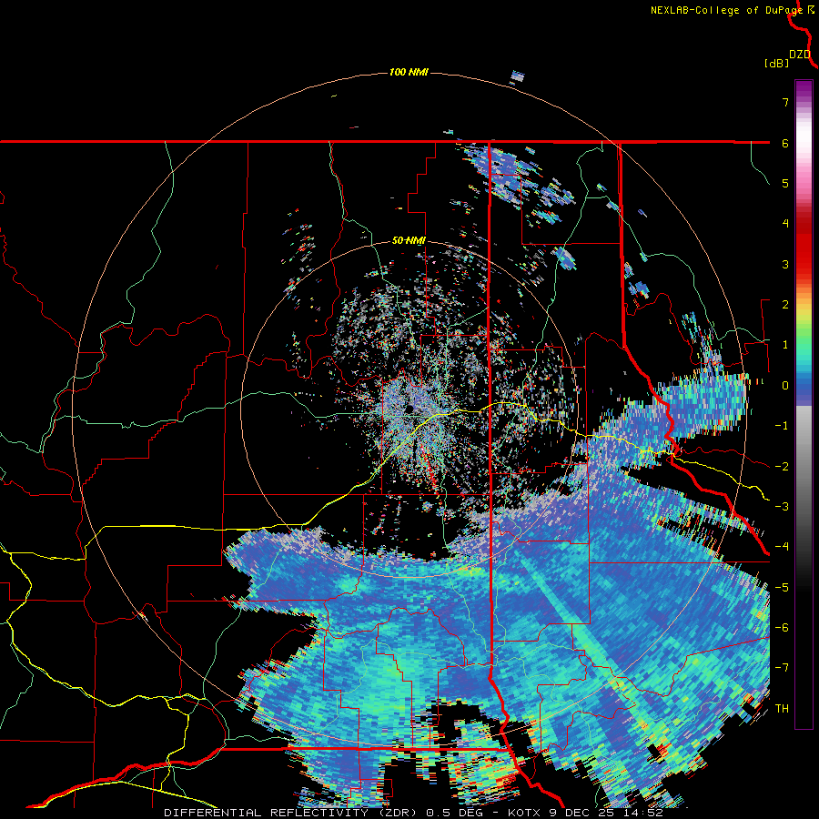This screenshot has height=819, width=819.
Task: Click the 2 dB label on legend
Action: pyautogui.click(x=785, y=305)
